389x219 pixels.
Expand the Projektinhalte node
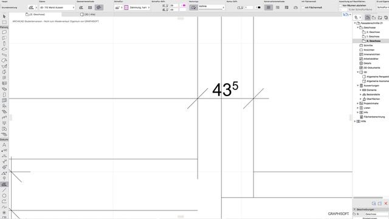click(358, 103)
